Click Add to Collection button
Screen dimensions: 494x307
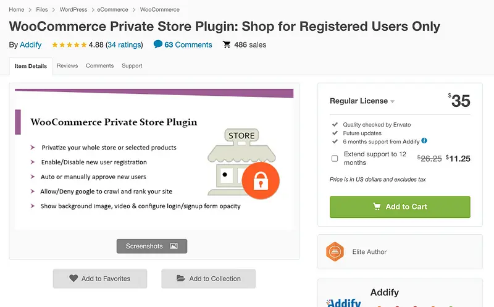(x=208, y=279)
